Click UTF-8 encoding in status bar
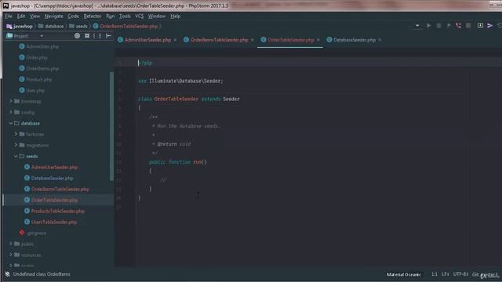Viewport: 502px width, 282px height. tap(460, 274)
